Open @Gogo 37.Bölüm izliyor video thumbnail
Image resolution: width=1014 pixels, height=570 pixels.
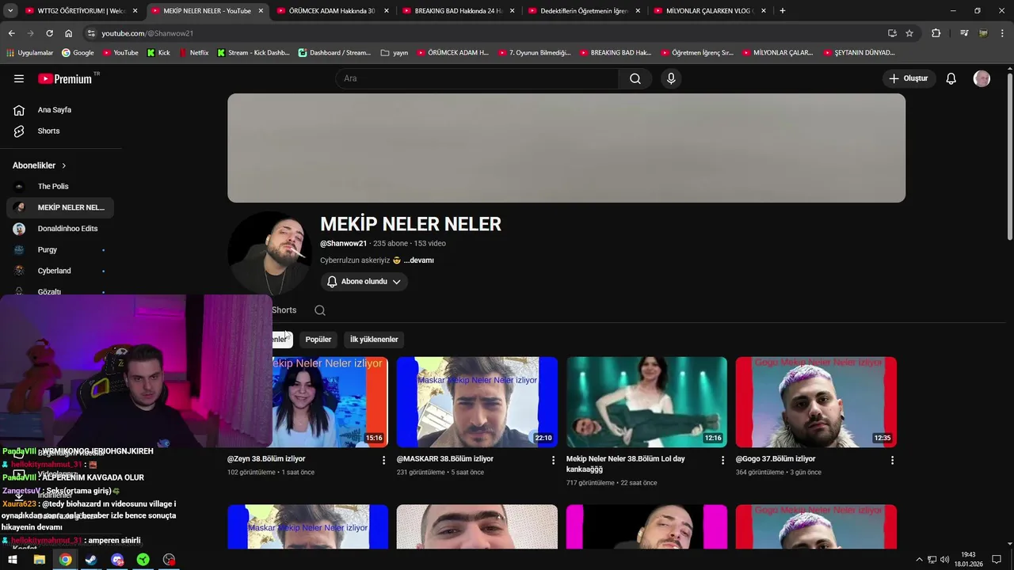pos(816,402)
